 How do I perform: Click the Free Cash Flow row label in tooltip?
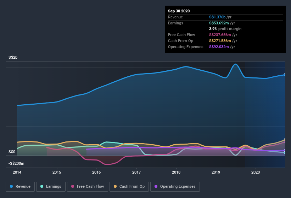point(181,35)
